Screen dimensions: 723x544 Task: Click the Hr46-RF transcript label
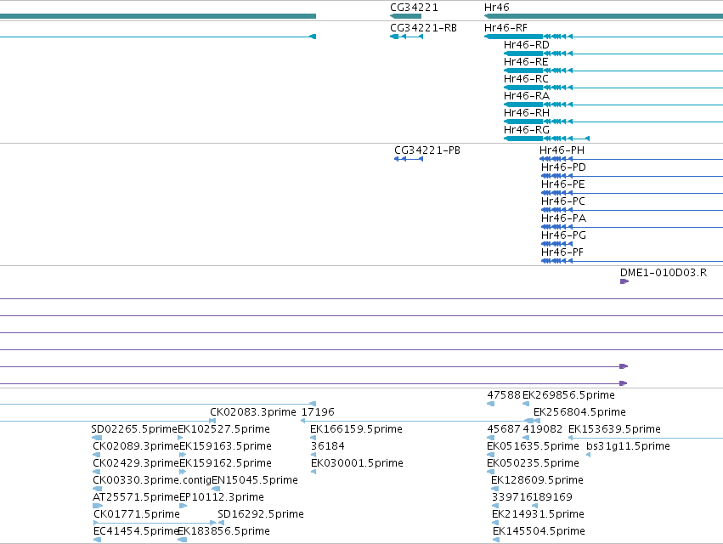[506, 28]
